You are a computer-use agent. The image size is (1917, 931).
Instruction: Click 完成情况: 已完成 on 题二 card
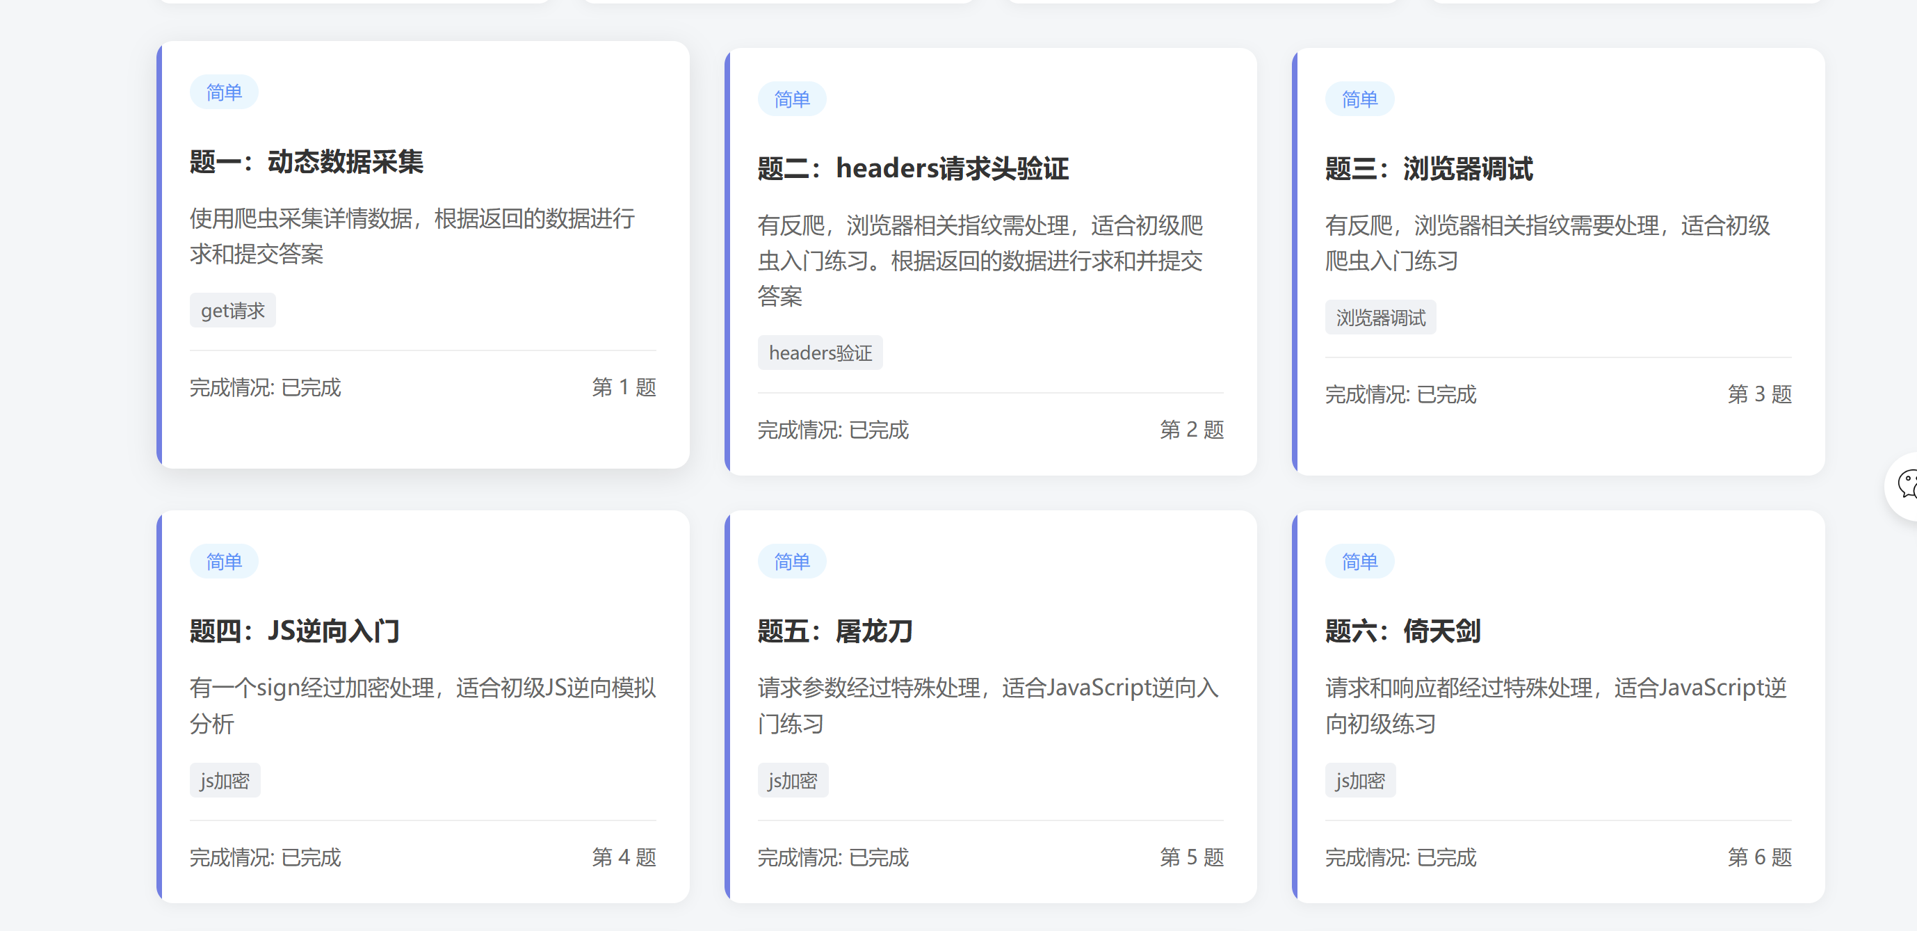tap(832, 430)
